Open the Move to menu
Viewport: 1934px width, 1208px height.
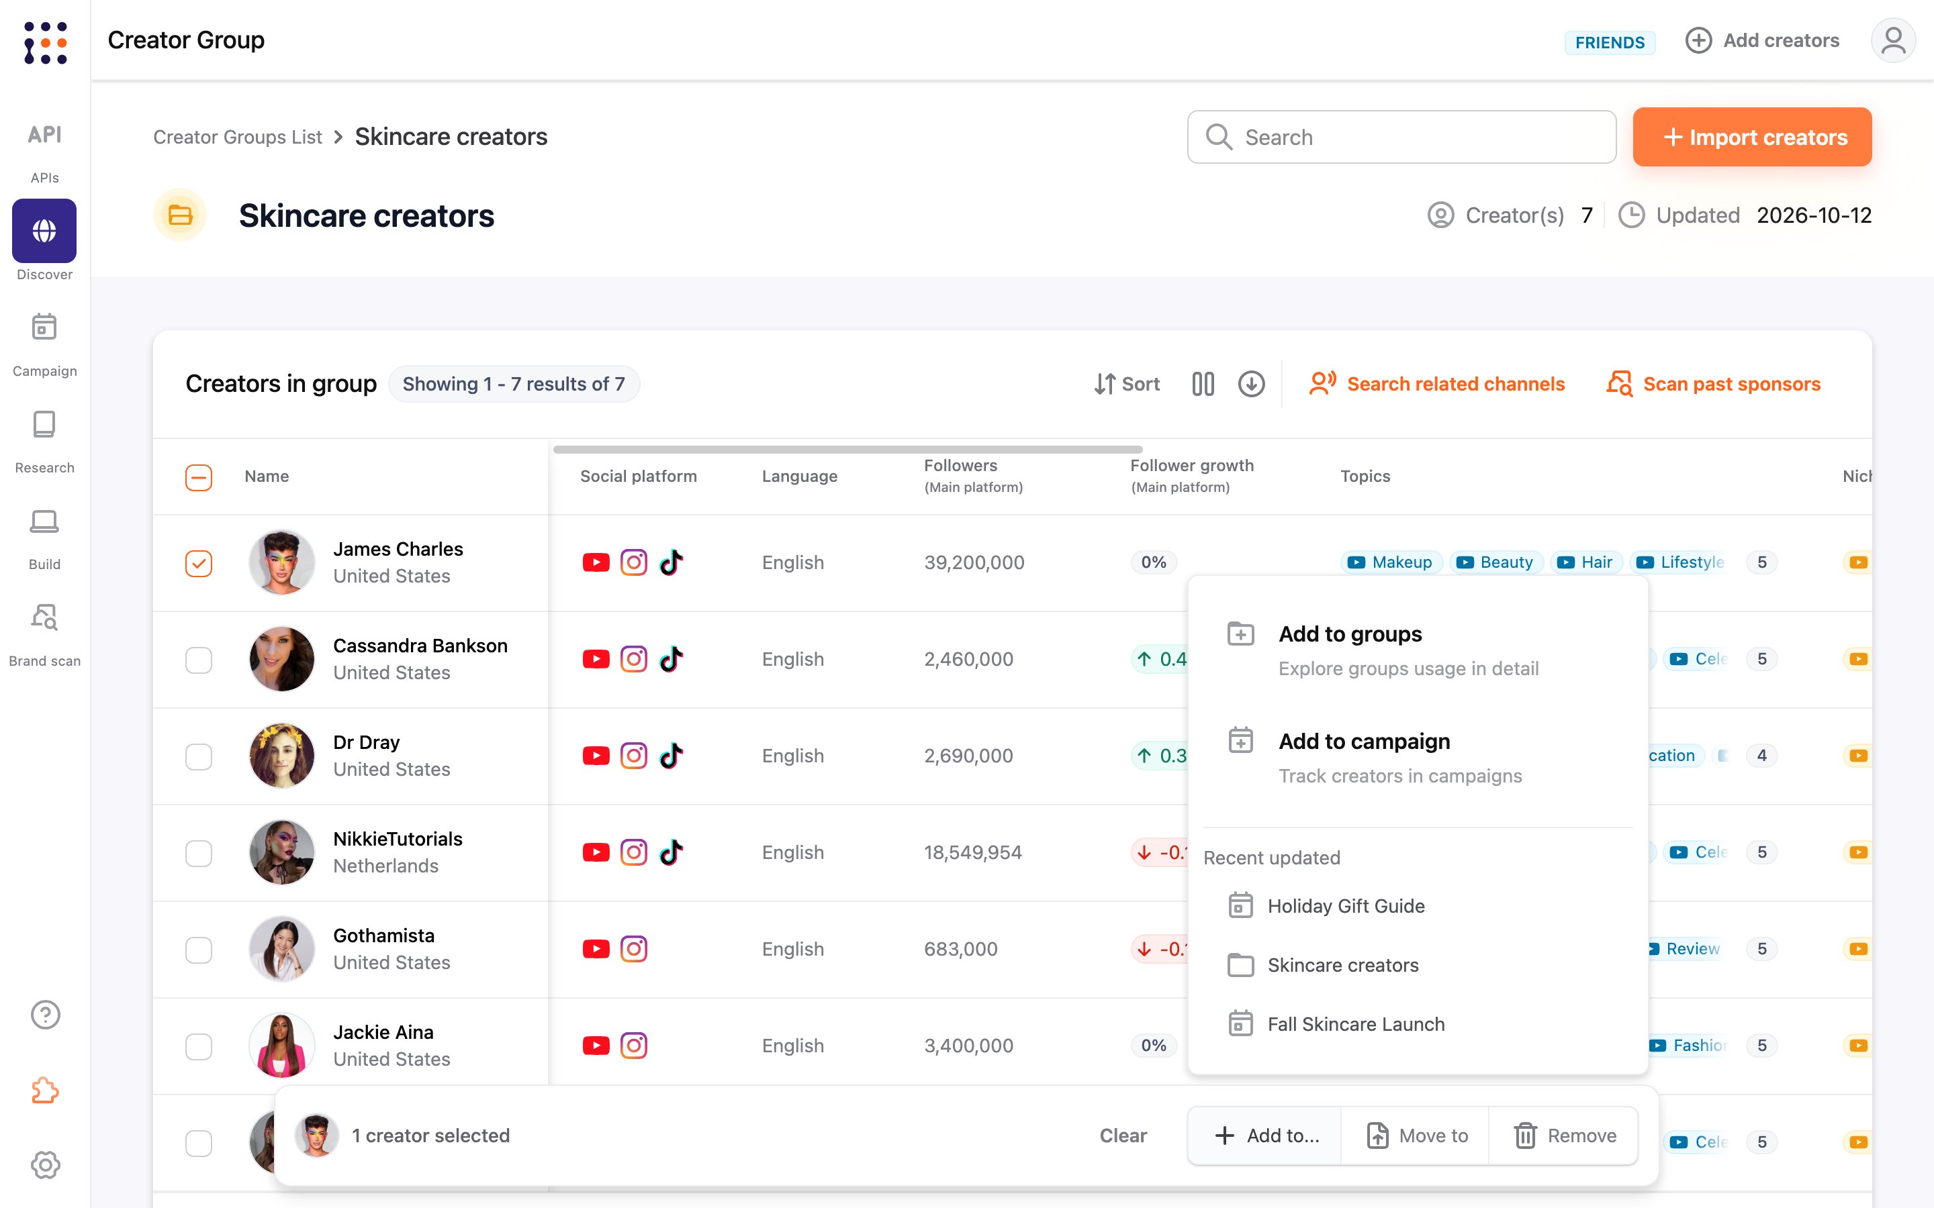pyautogui.click(x=1416, y=1136)
